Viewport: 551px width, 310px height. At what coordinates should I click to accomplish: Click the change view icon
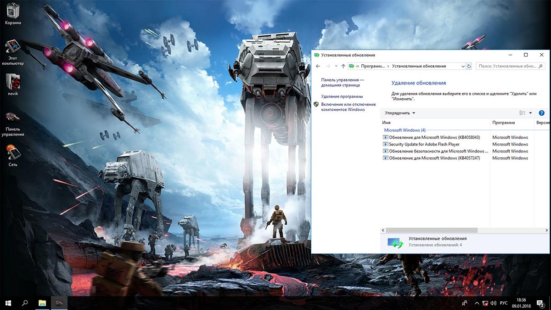click(522, 113)
